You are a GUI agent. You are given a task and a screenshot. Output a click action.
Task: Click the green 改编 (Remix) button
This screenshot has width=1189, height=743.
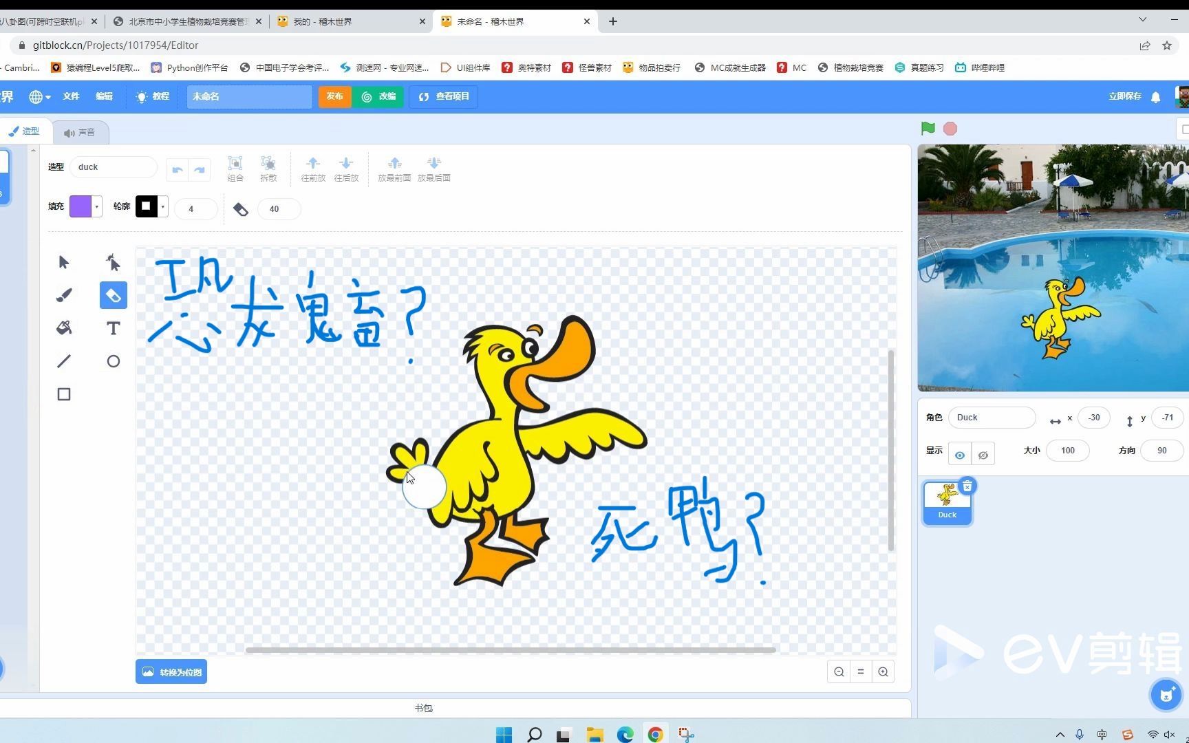(x=379, y=97)
